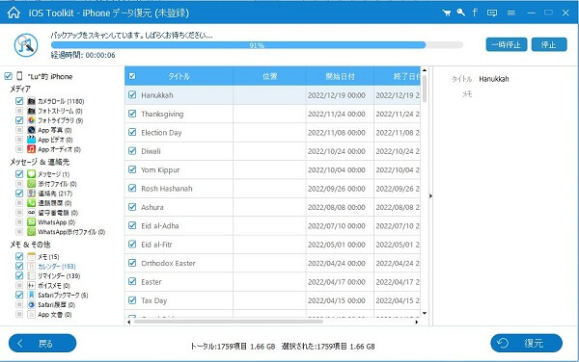The height and width of the screenshot is (362, 579).
Task: Click the App documents icon
Action: 32,314
